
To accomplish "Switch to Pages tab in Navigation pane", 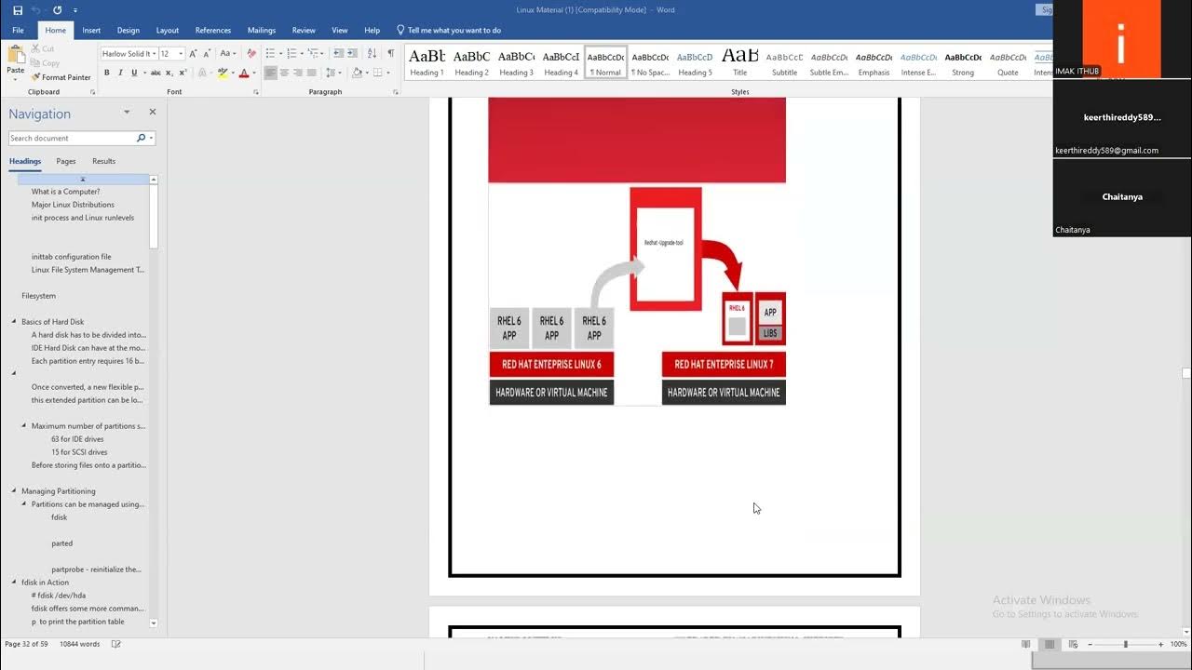I will point(66,161).
